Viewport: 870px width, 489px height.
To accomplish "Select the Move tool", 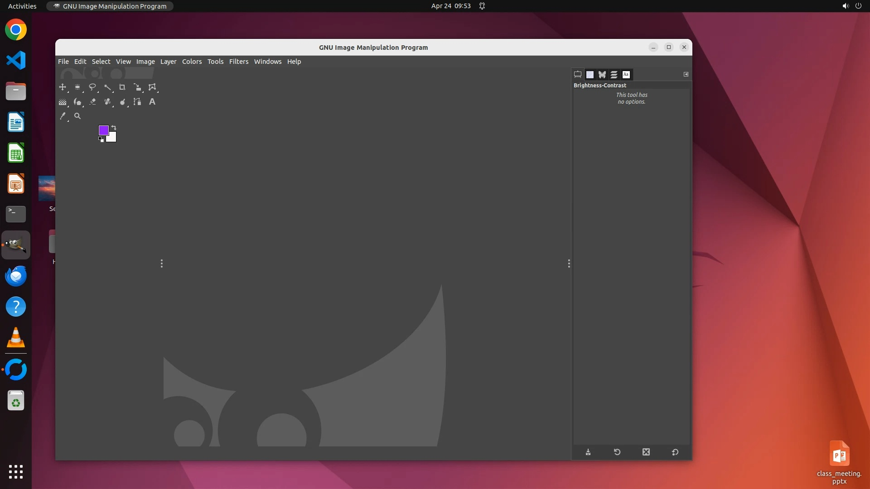I will point(63,87).
